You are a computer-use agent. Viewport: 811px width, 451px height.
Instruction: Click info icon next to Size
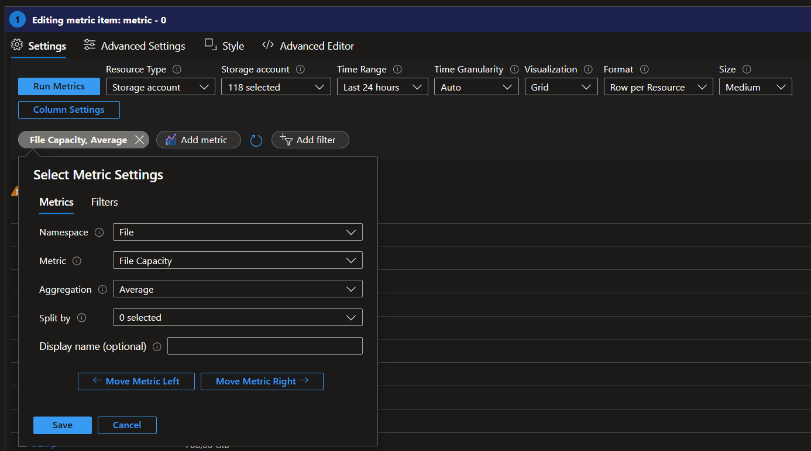[x=747, y=69]
